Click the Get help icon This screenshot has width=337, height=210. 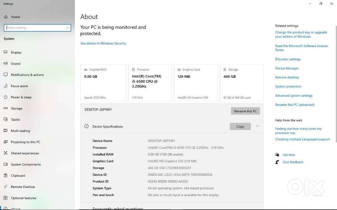pos(277,155)
